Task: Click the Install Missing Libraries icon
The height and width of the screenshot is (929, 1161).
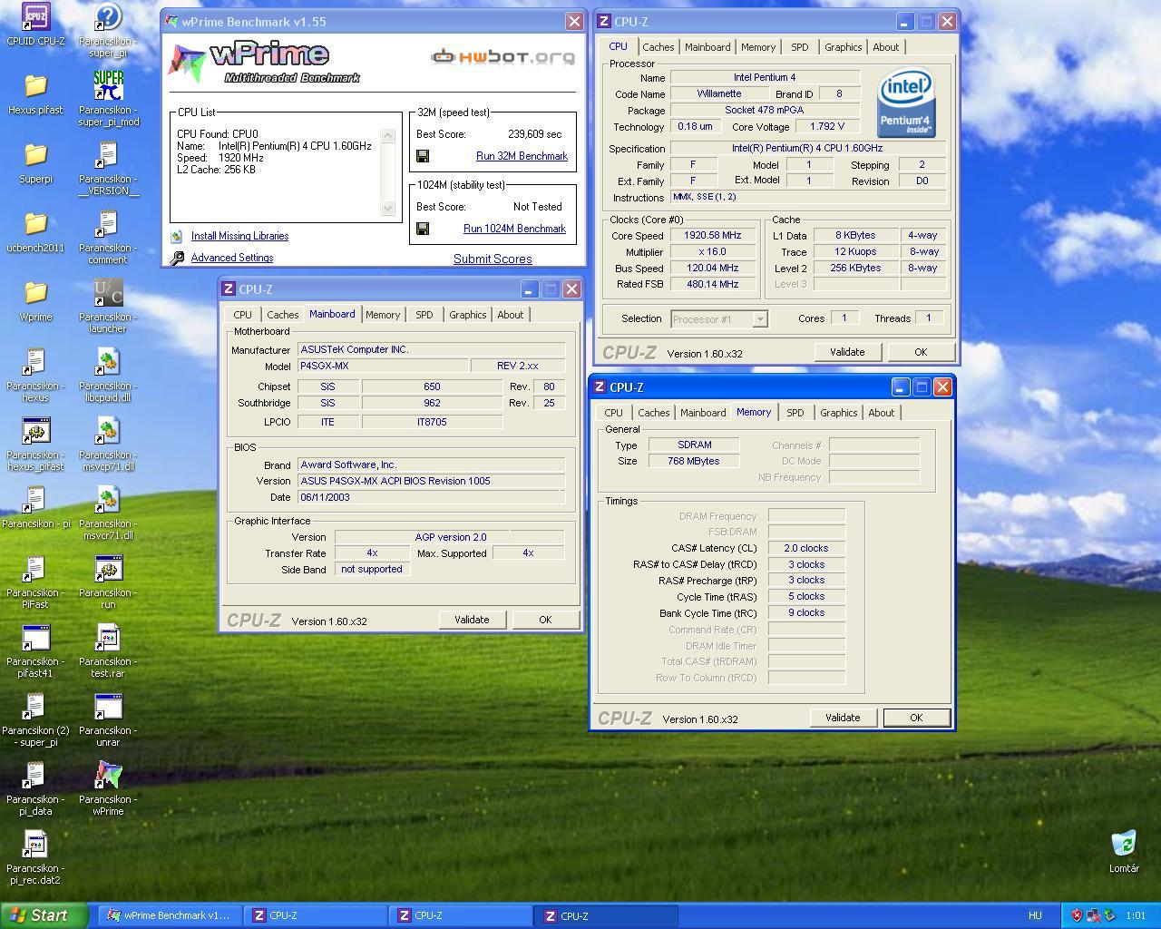Action: (x=177, y=236)
